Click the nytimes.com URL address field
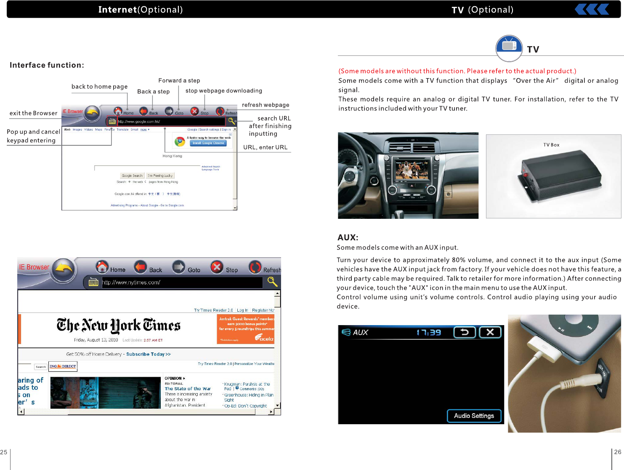 (182, 283)
